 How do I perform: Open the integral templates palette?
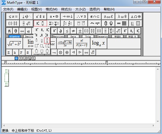67,23
